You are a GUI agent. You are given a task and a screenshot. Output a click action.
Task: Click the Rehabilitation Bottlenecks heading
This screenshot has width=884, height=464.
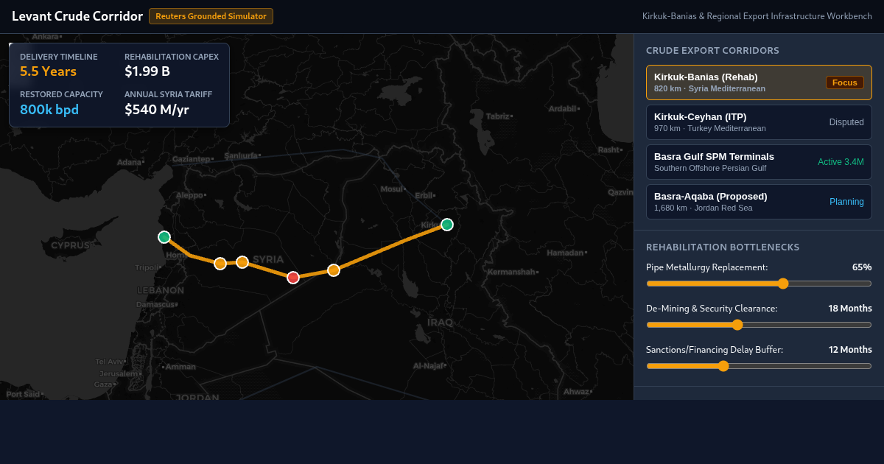pyautogui.click(x=723, y=247)
